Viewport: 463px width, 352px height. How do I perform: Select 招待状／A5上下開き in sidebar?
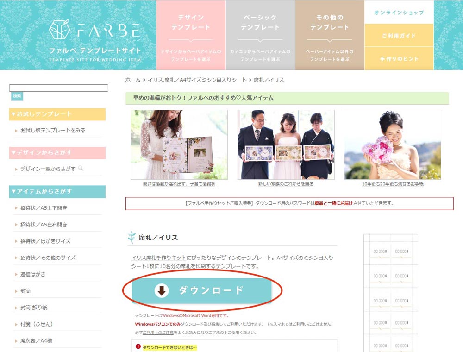(x=44, y=208)
